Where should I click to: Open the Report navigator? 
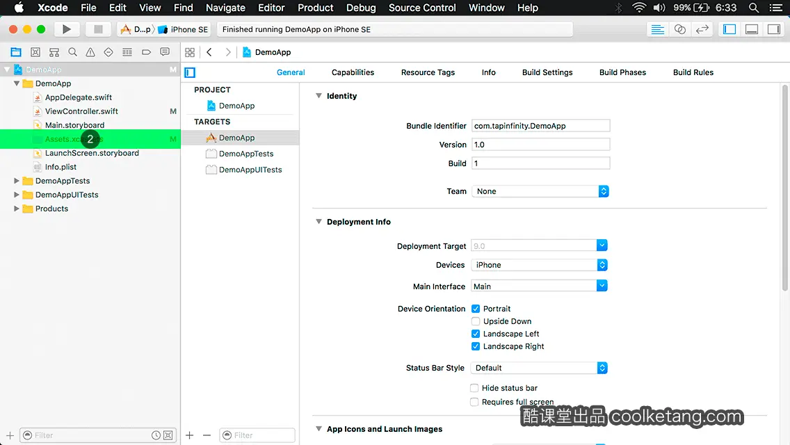click(x=165, y=52)
